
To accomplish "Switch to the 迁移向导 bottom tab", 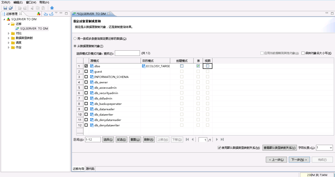I will (78, 169).
